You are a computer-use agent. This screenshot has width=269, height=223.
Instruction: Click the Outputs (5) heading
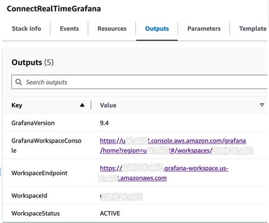tap(32, 63)
